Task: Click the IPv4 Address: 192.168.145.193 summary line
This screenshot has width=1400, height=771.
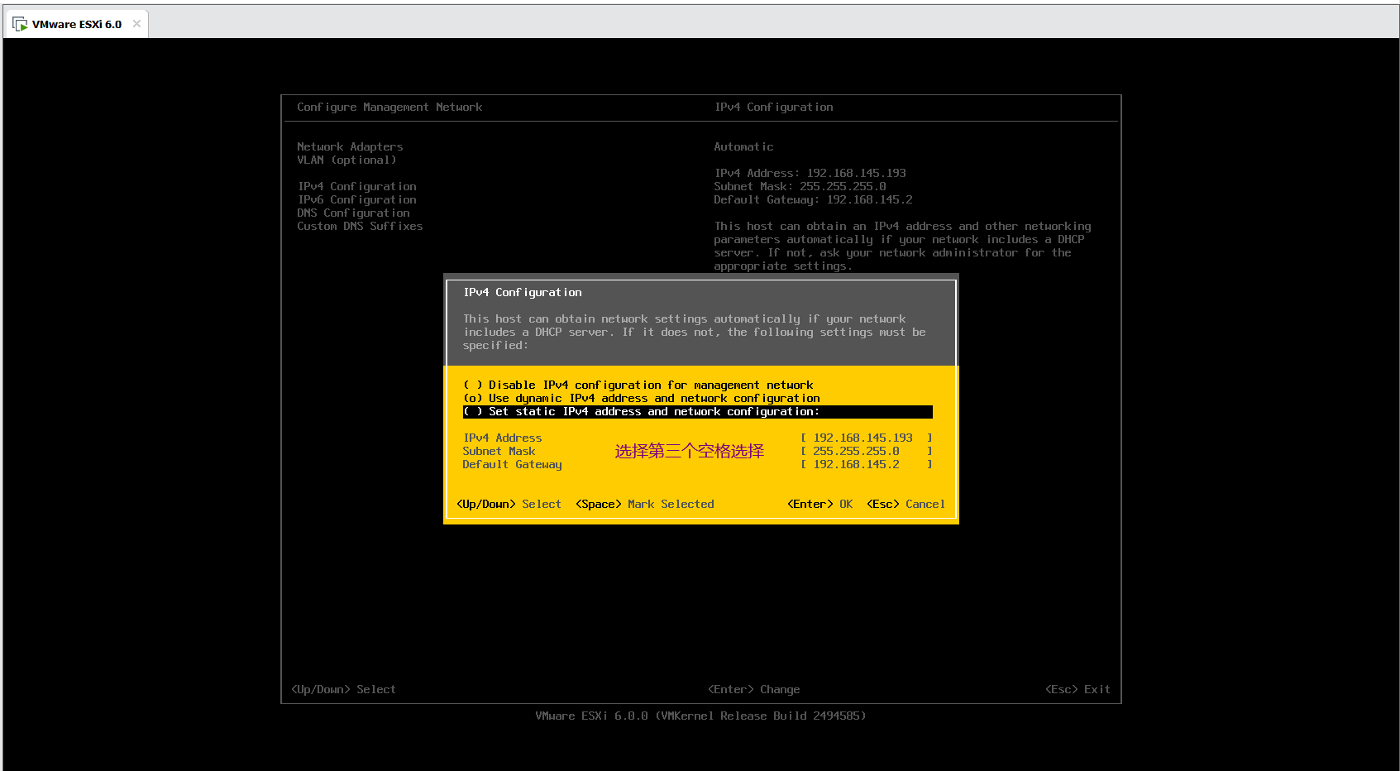Action: 810,173
